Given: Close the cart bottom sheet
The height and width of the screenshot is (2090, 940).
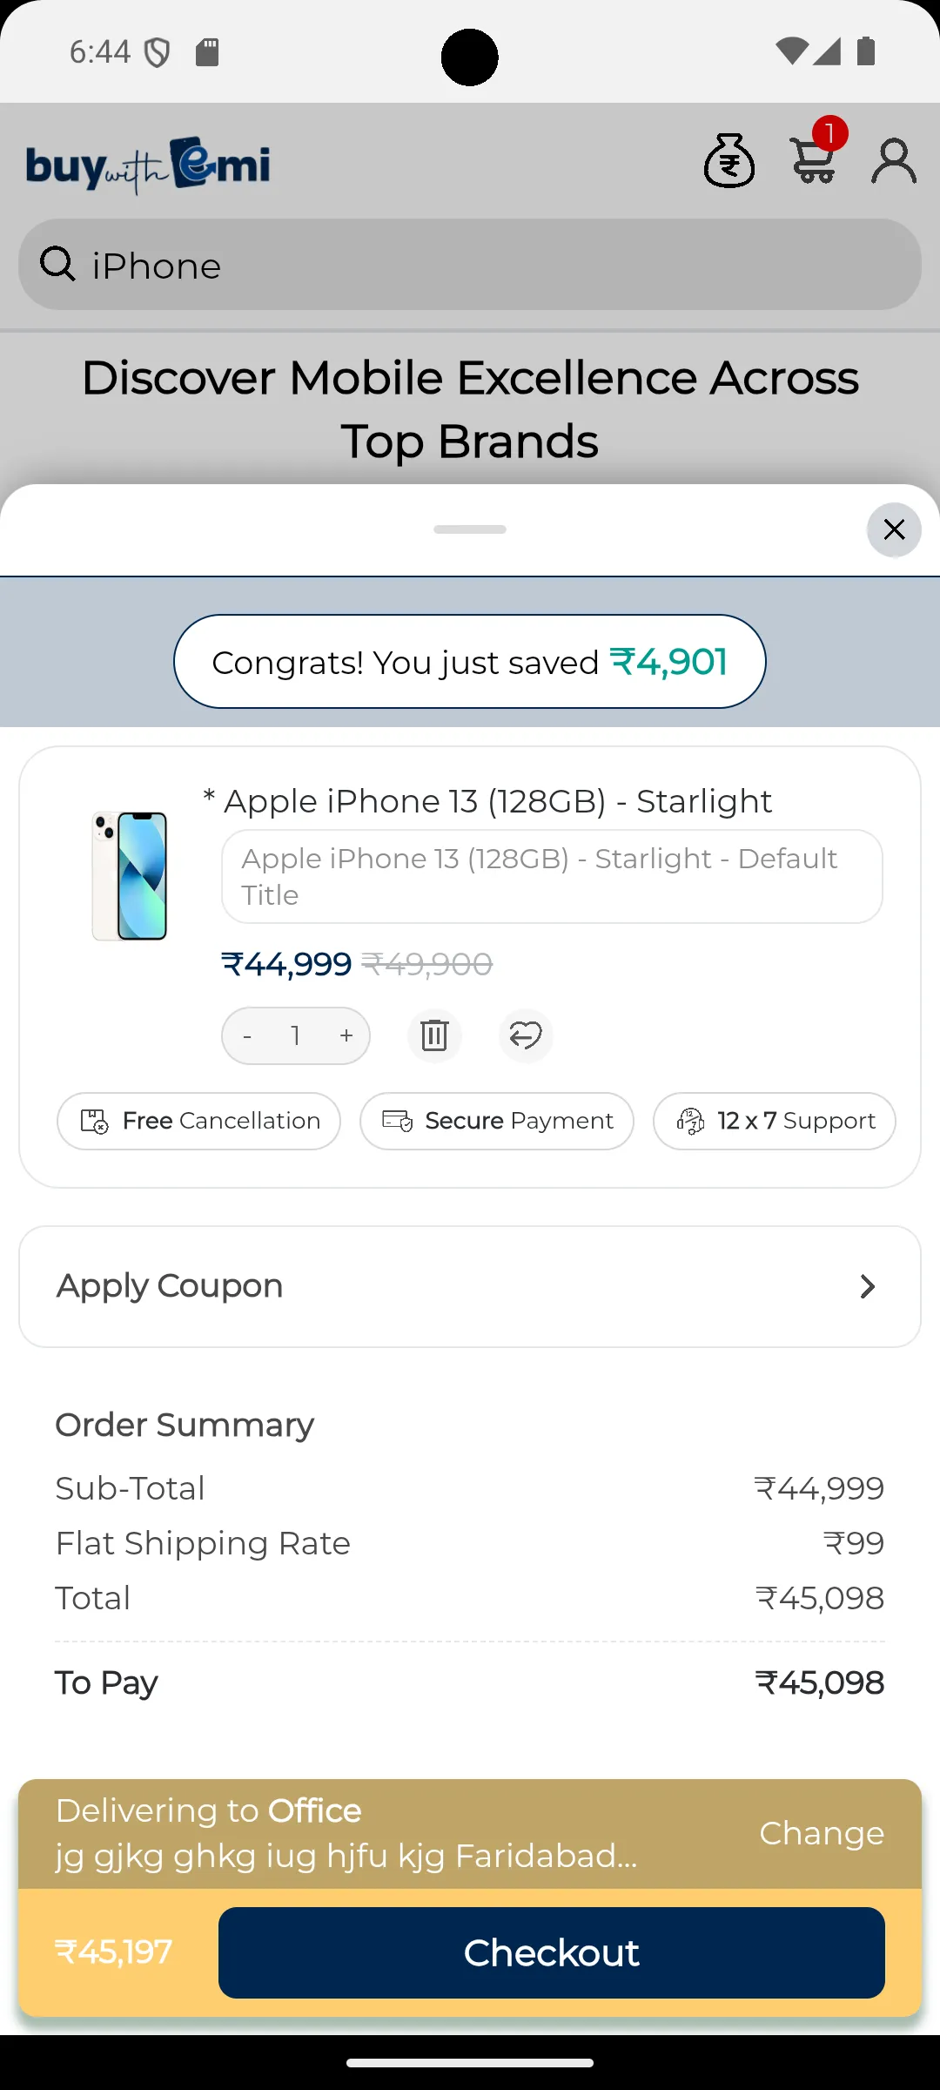Looking at the screenshot, I should click(x=894, y=529).
